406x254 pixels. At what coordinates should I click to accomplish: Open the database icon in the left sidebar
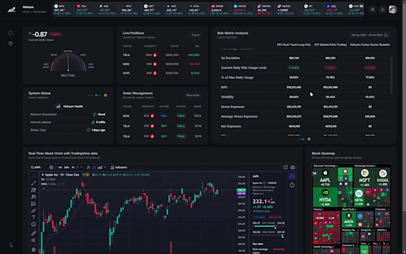(11, 44)
